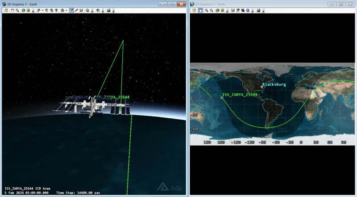
Task: Open properties icon in 2D Graphics toolbar
Action: 195,10
